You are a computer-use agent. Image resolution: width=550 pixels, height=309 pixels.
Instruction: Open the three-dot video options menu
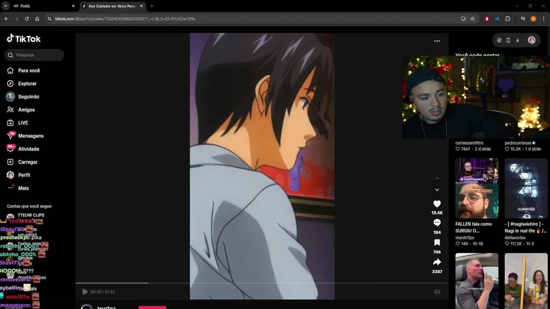(x=437, y=41)
